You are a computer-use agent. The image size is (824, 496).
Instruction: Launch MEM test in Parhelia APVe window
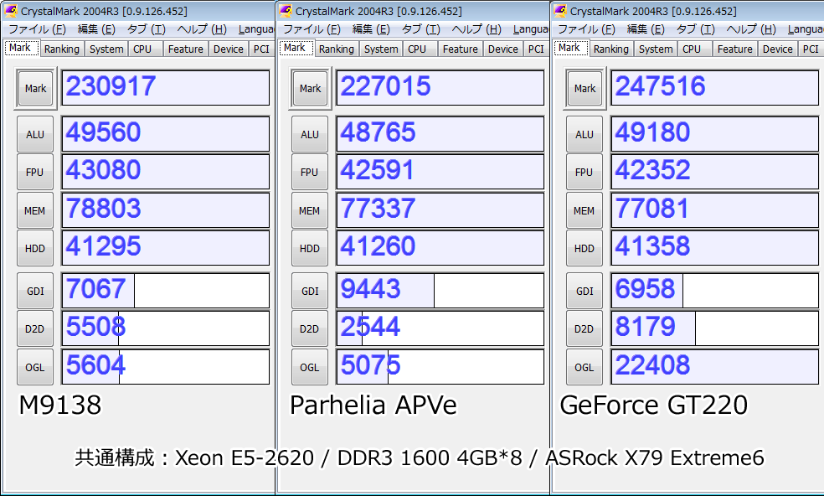click(x=310, y=210)
